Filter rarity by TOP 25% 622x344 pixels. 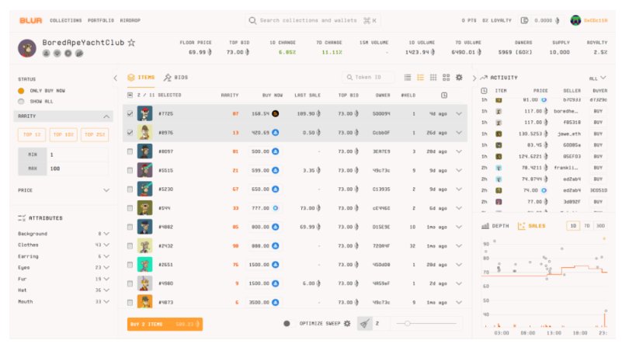coord(95,135)
